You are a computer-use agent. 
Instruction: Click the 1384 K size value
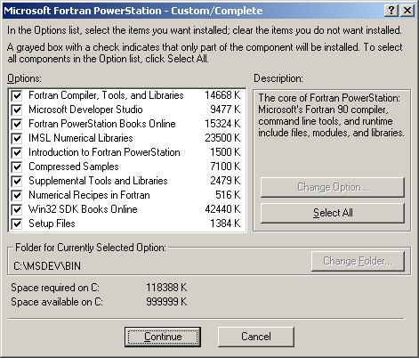(225, 224)
